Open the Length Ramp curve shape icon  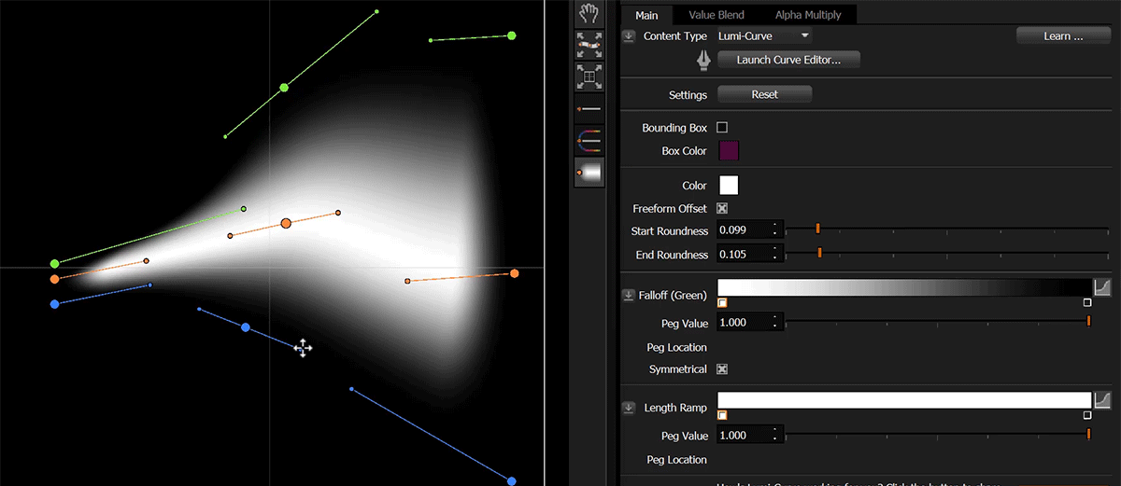(1102, 400)
